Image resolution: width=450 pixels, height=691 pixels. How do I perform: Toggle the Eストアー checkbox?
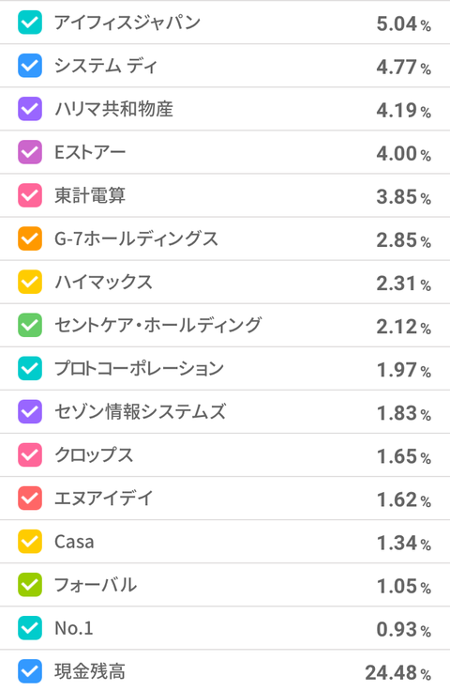click(x=30, y=152)
